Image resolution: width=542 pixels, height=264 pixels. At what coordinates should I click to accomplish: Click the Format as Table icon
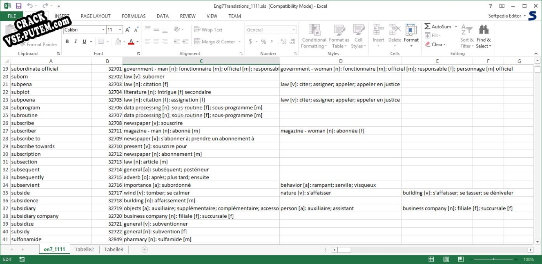(339, 31)
